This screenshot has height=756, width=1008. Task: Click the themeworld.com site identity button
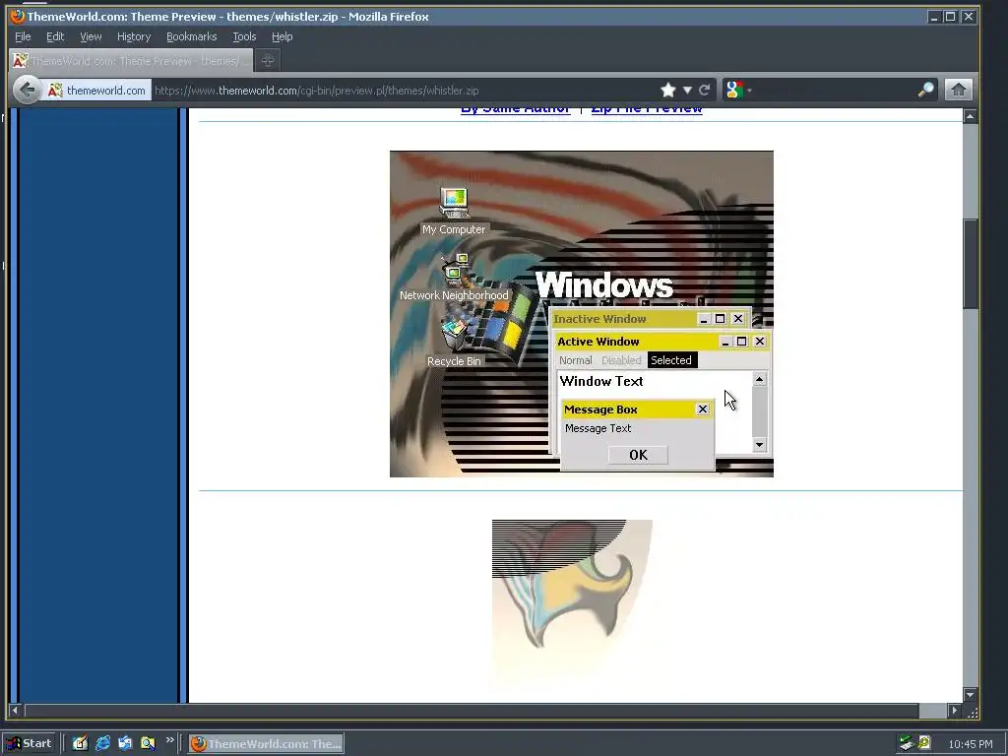(x=97, y=90)
